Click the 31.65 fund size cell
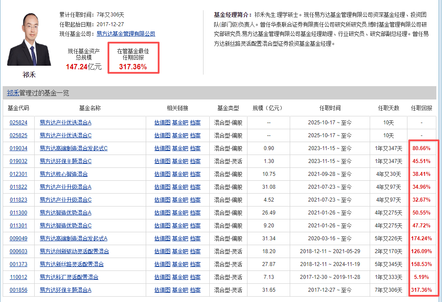 tap(269, 290)
